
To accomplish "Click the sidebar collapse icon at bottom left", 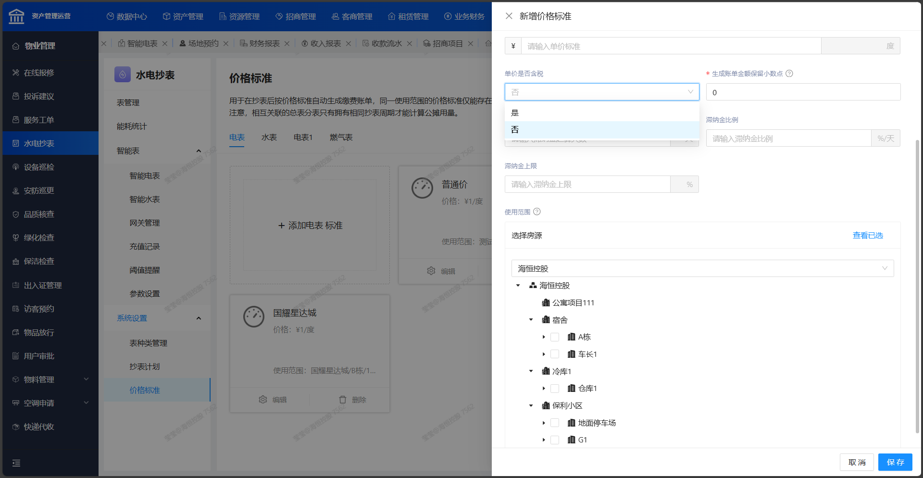I will pos(16,463).
